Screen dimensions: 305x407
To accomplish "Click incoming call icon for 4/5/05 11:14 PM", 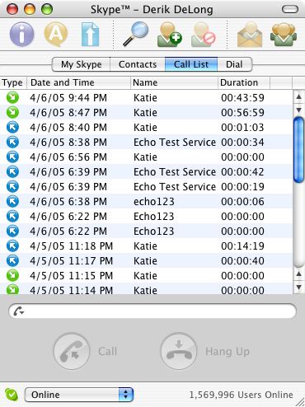I will 12,289.
